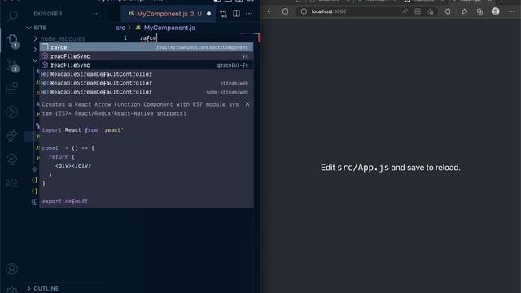Image resolution: width=521 pixels, height=293 pixels.
Task: View site information icon in address bar
Action: [x=304, y=11]
